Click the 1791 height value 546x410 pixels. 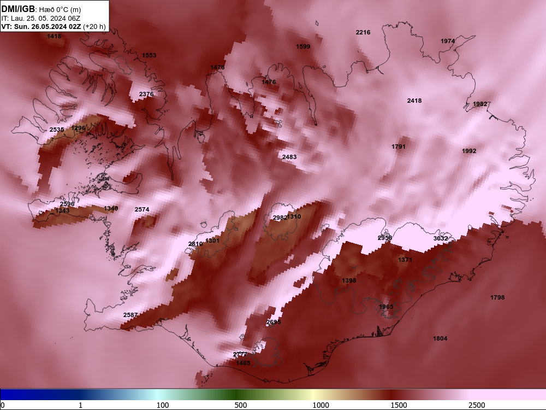click(399, 147)
